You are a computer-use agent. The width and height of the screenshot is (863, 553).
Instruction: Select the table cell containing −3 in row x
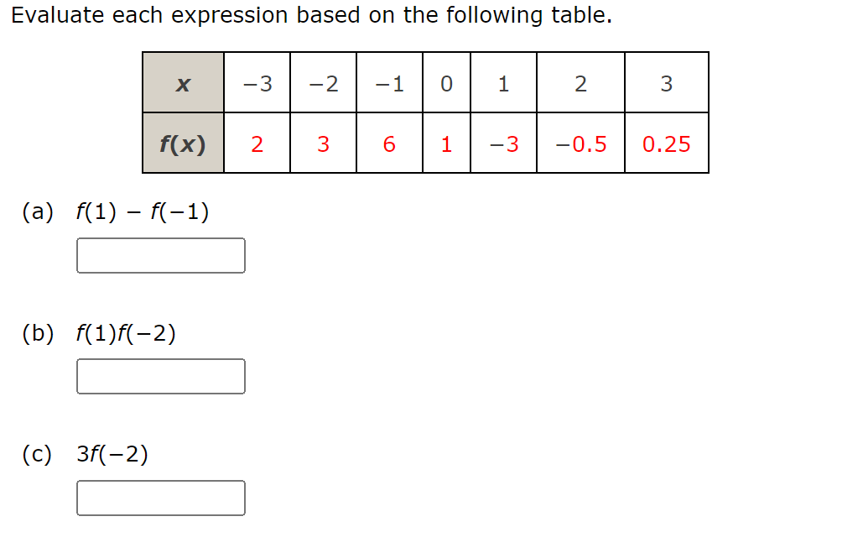(257, 81)
